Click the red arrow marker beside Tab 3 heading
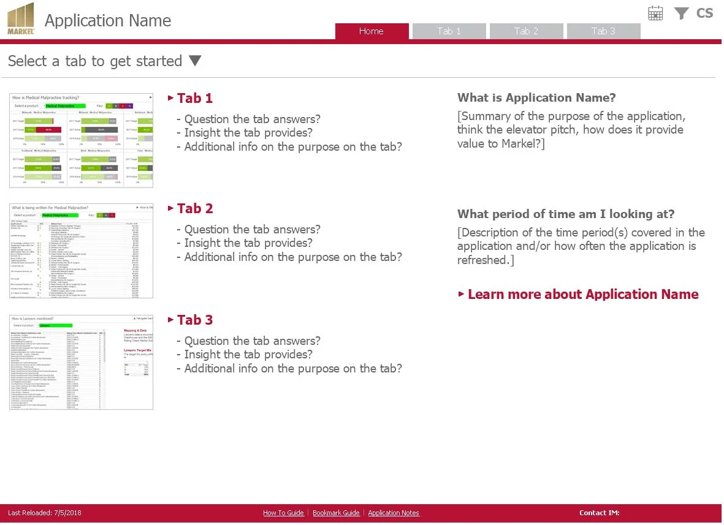724x525 pixels. tap(170, 320)
